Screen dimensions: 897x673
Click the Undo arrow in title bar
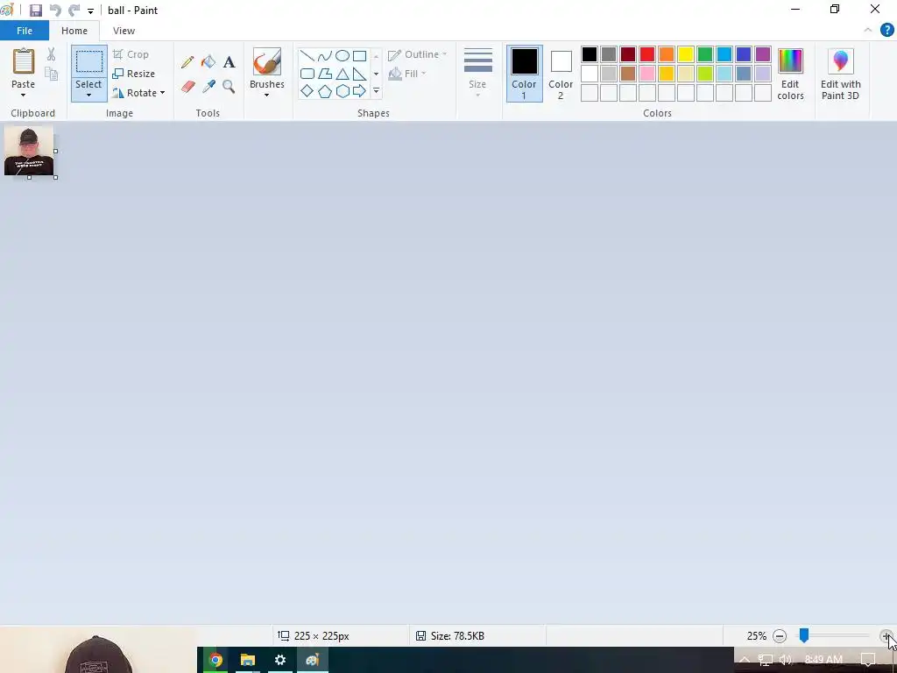click(x=55, y=11)
